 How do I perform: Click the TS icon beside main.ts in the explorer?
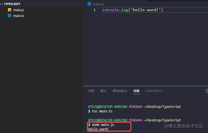click(10, 16)
